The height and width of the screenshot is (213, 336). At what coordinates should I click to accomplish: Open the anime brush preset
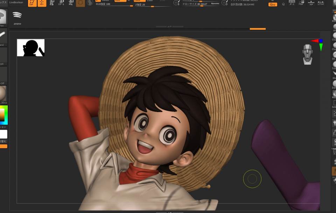[17, 17]
